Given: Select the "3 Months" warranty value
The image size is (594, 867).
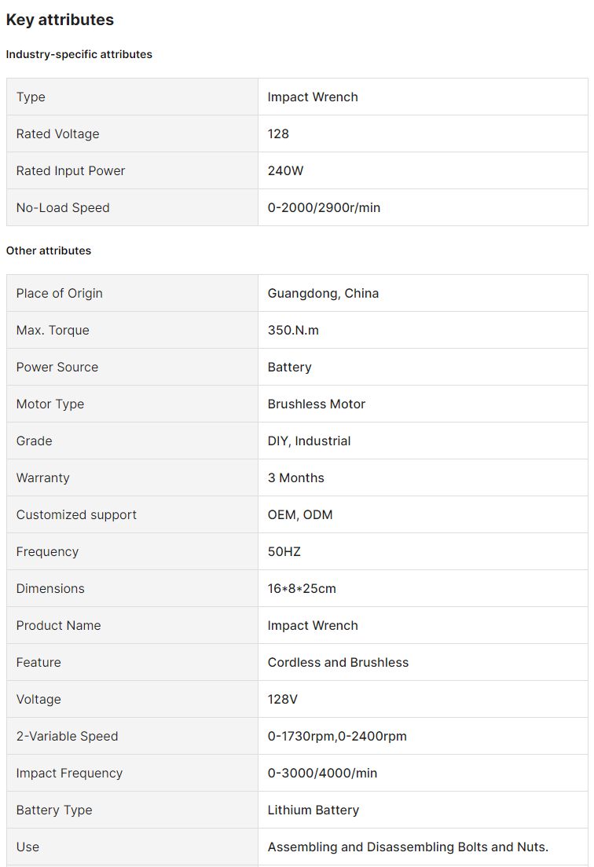Looking at the screenshot, I should (x=295, y=477).
